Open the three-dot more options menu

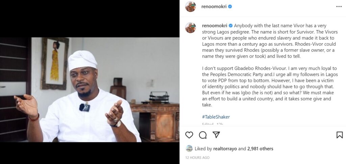[339, 6]
